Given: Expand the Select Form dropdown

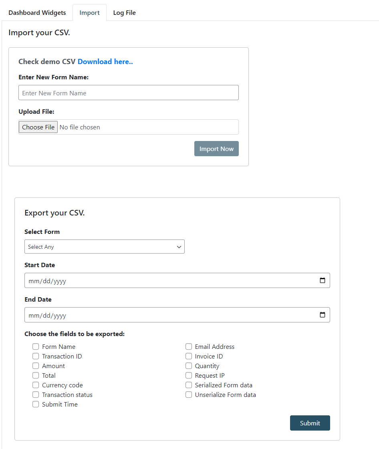Looking at the screenshot, I should coord(104,247).
